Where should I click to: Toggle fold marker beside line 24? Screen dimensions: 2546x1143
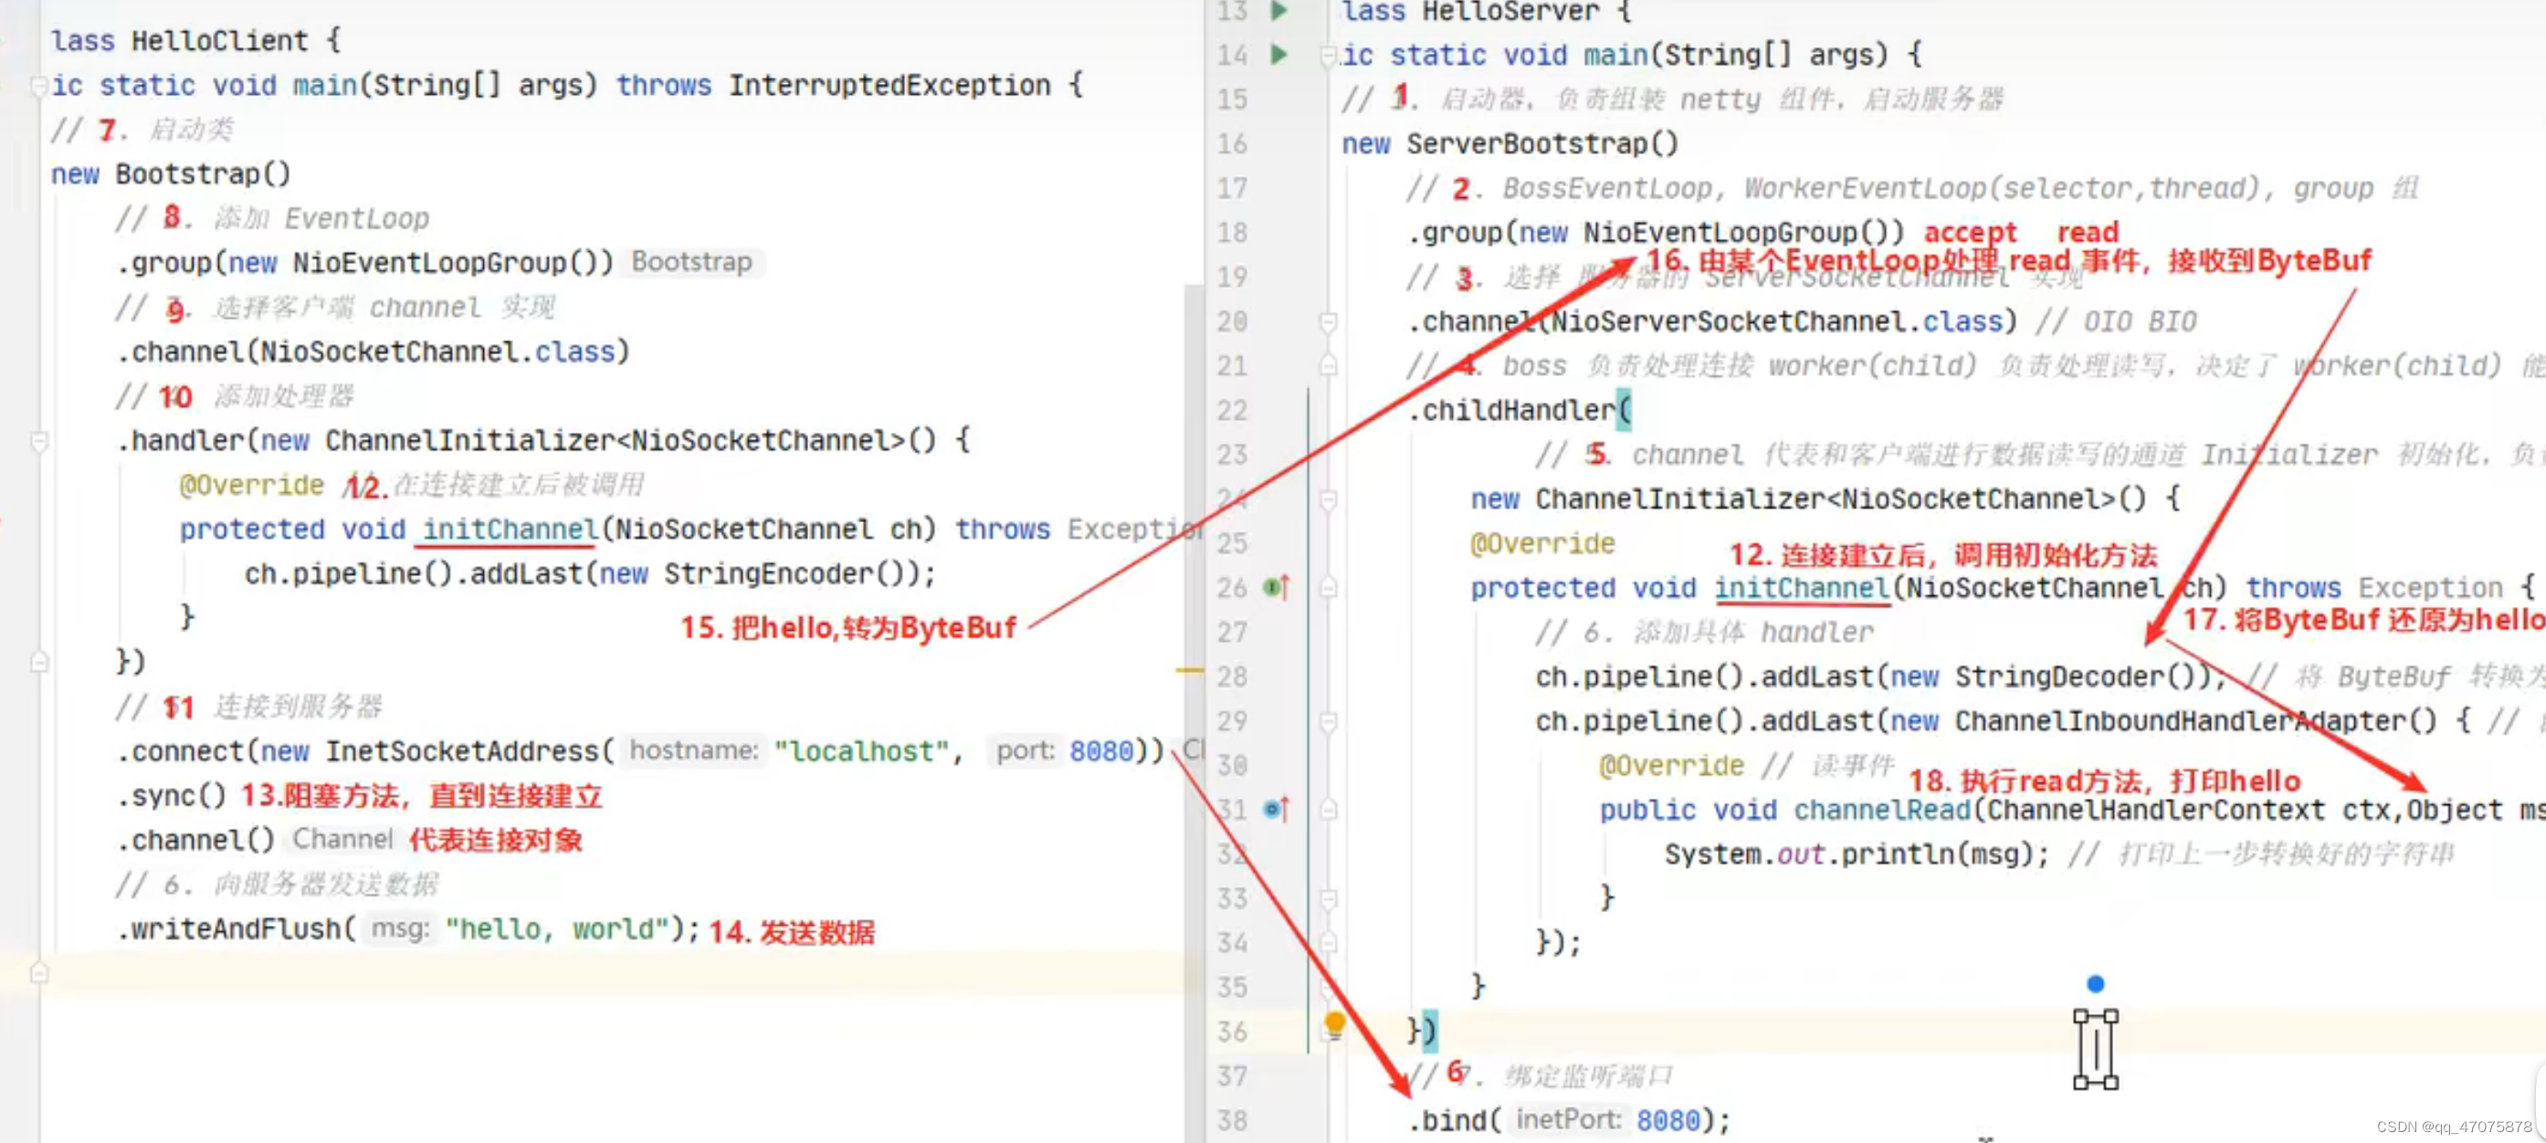click(1329, 500)
